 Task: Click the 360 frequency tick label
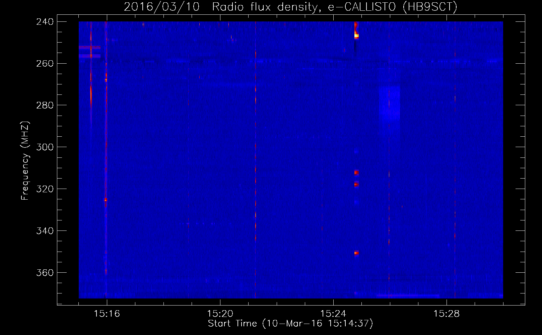(x=45, y=273)
